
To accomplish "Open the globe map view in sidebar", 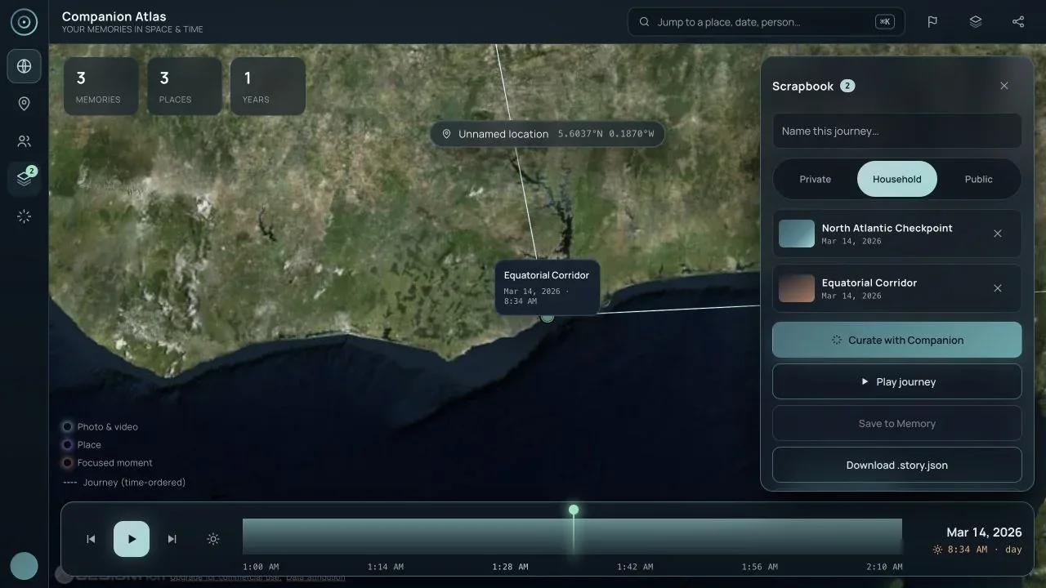I will click(24, 66).
